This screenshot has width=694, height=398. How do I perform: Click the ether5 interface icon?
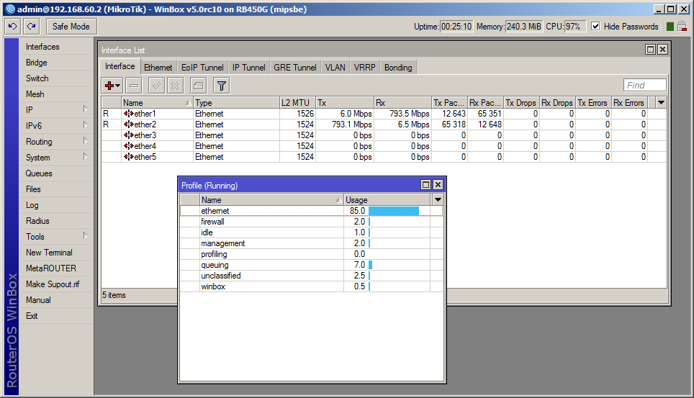point(128,157)
